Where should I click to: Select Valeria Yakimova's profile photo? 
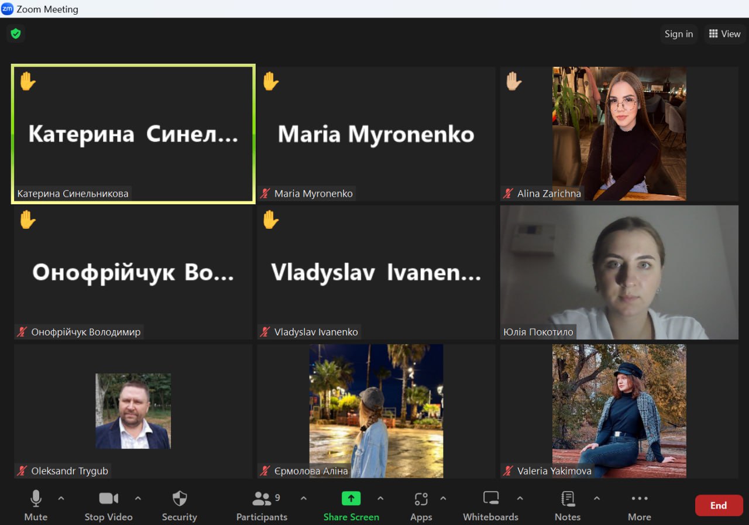(x=619, y=411)
